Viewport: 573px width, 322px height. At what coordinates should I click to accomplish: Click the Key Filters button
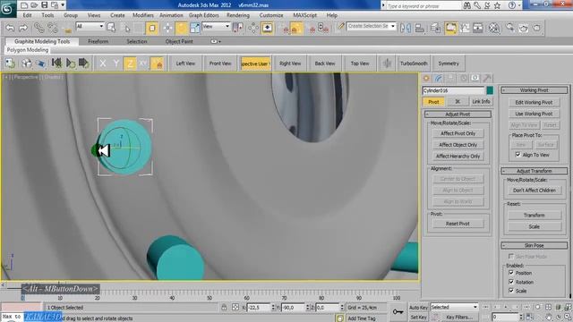[x=459, y=317]
